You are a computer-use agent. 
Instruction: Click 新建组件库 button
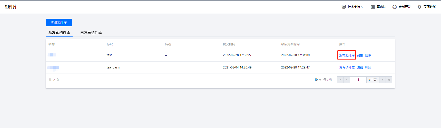59,22
